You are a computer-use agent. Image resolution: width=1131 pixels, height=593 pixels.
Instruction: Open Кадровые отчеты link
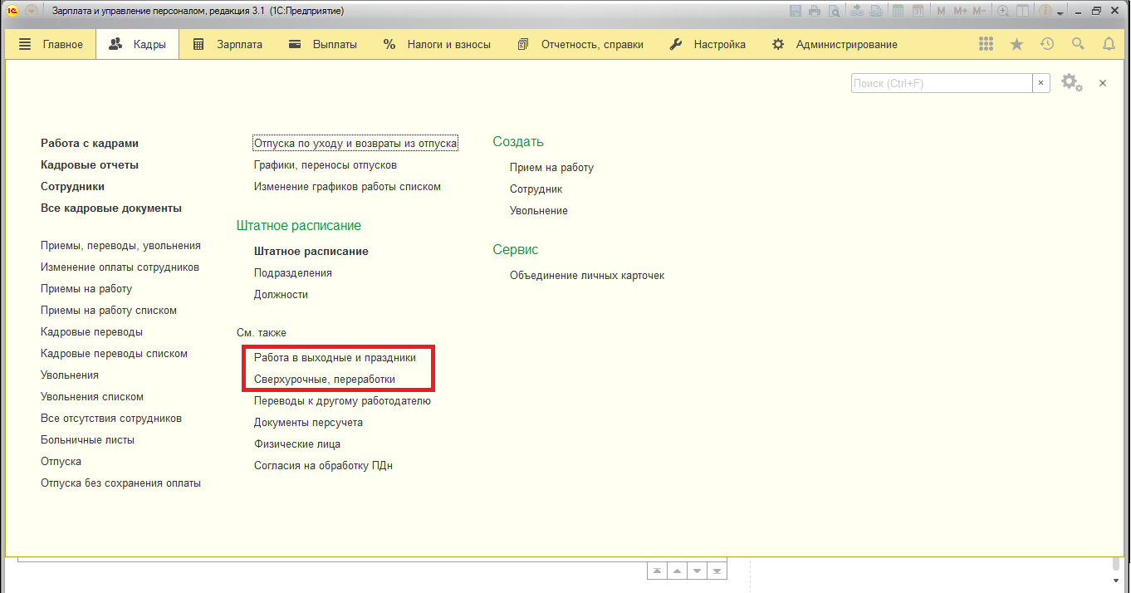(x=90, y=164)
